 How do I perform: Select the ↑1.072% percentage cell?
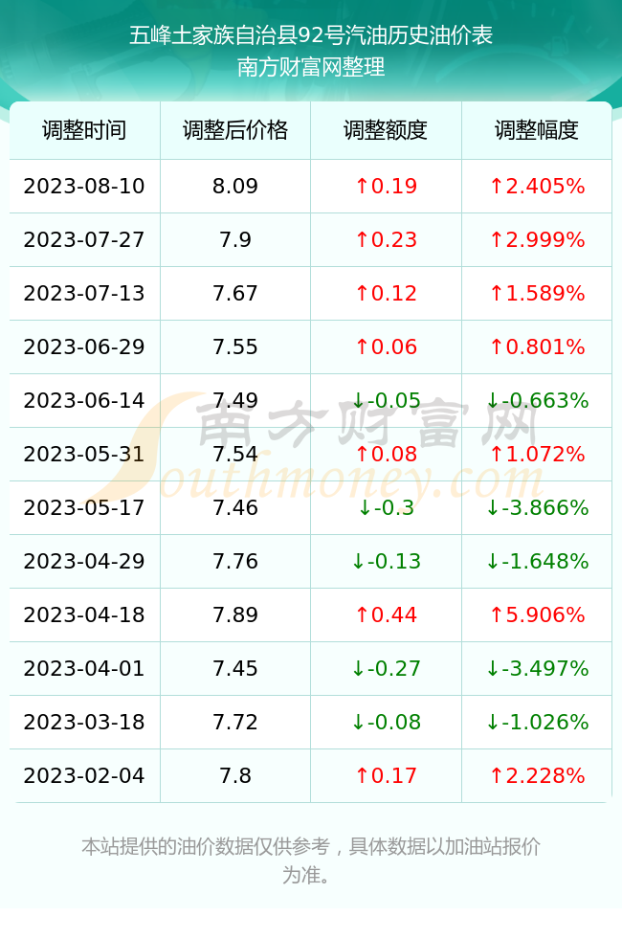[x=537, y=454]
